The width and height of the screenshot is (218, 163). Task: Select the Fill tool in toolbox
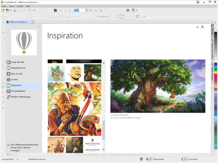(x=3, y=97)
